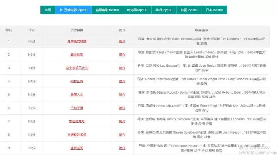Click the 简介 column header
This screenshot has height=155, width=277.
coord(122,30)
